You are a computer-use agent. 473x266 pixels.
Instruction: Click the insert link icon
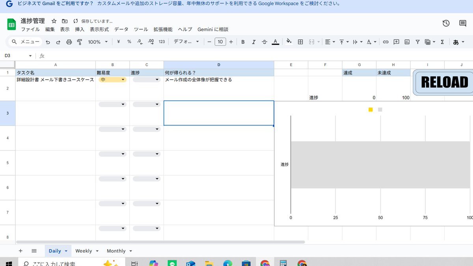[x=386, y=42]
